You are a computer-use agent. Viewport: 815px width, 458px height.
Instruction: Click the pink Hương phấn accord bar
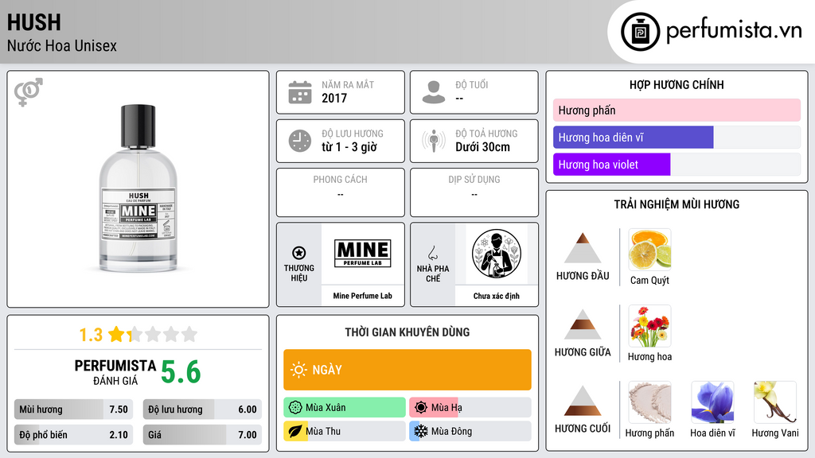point(677,110)
